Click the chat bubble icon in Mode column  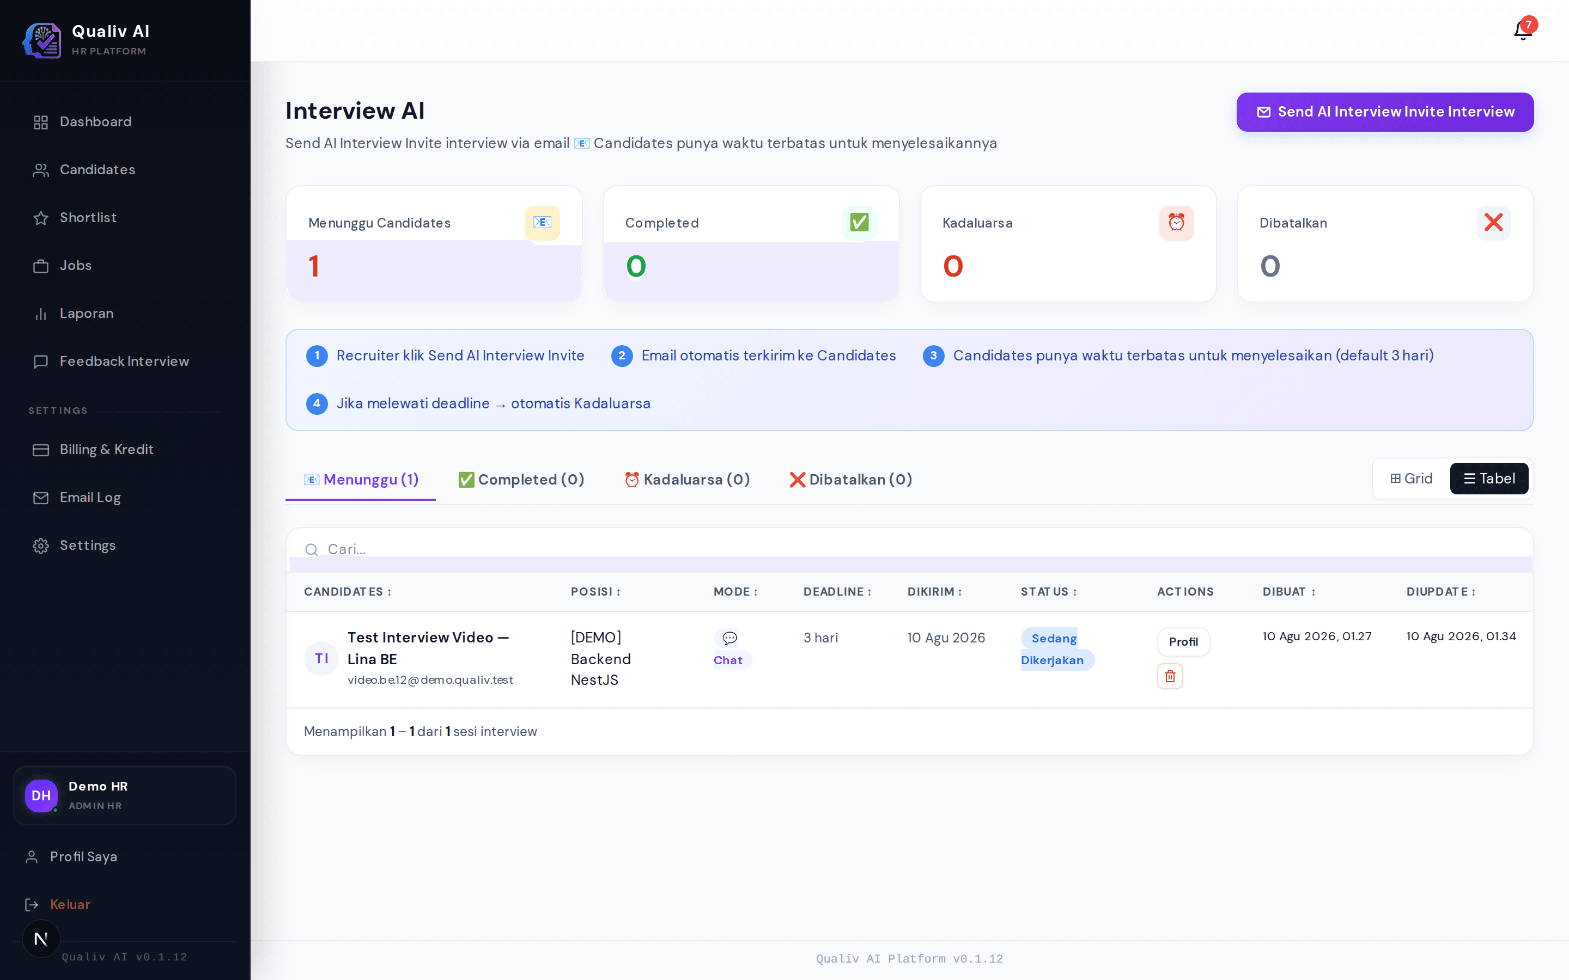(729, 638)
